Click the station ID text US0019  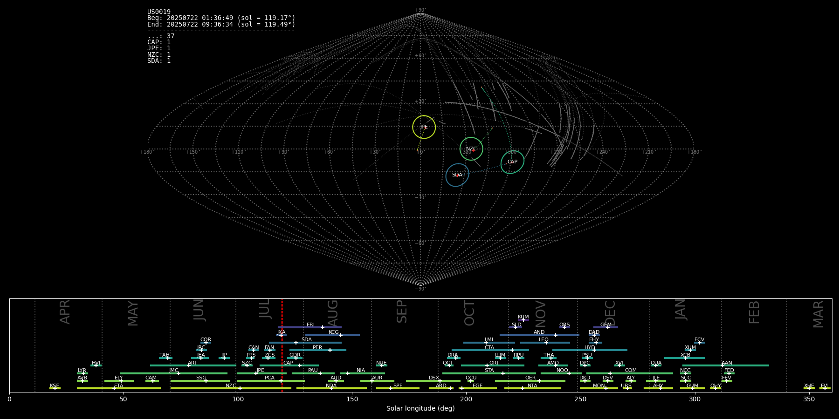(x=159, y=12)
